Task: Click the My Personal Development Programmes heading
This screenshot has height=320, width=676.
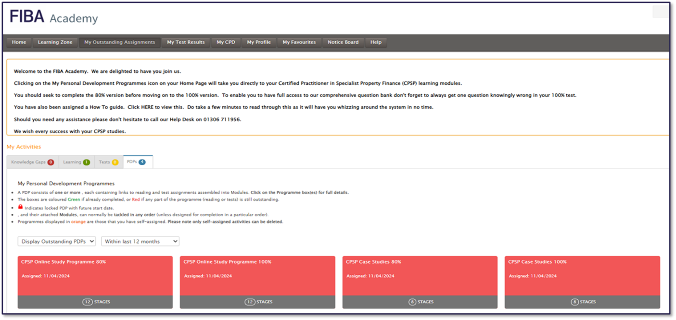Action: pyautogui.click(x=66, y=183)
